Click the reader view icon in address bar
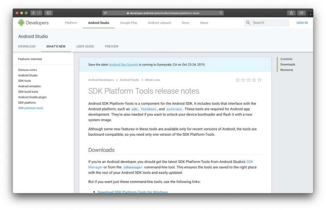This screenshot has width=326, height=210. [x=106, y=13]
